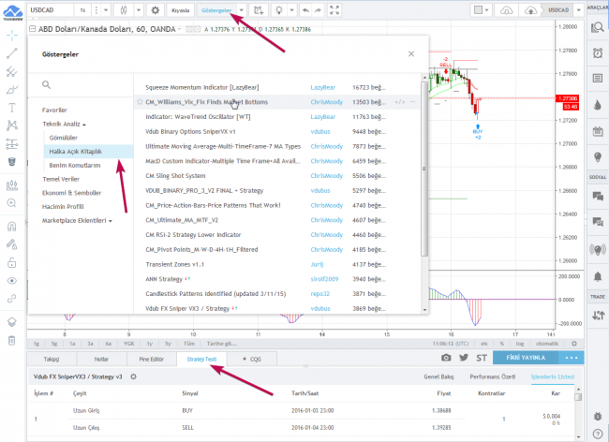Click the USDCAD symbol input
The image size is (609, 442).
coord(51,10)
